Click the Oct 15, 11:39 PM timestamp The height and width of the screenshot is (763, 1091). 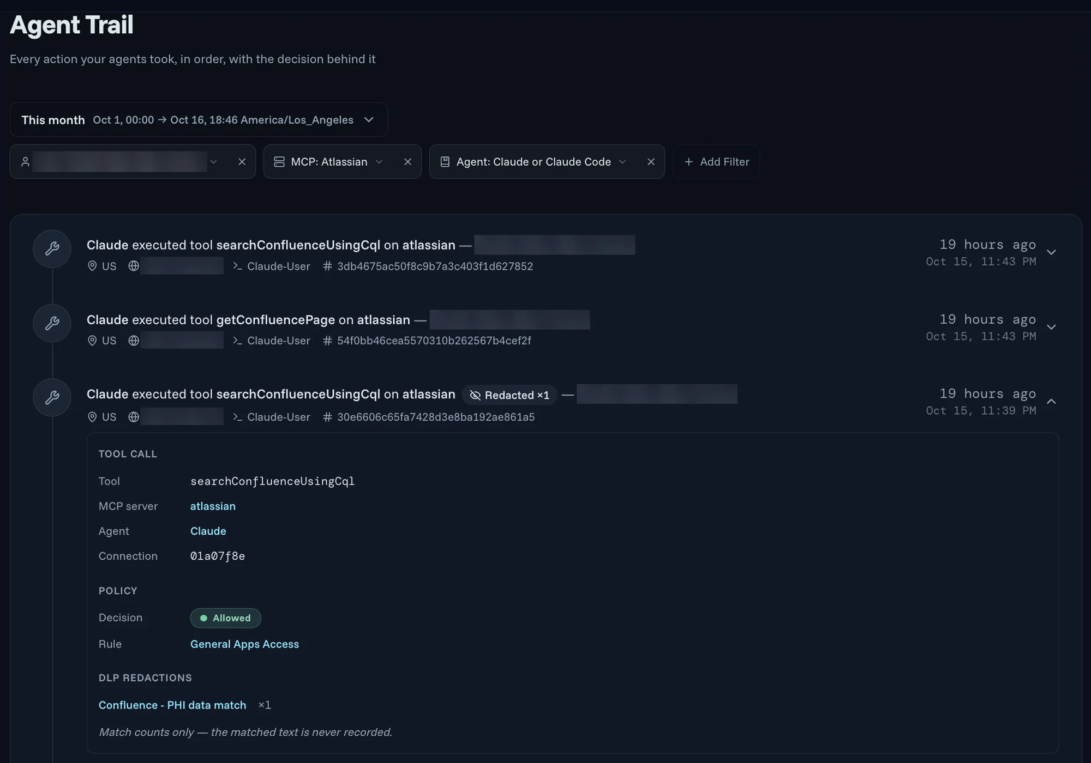pos(981,410)
